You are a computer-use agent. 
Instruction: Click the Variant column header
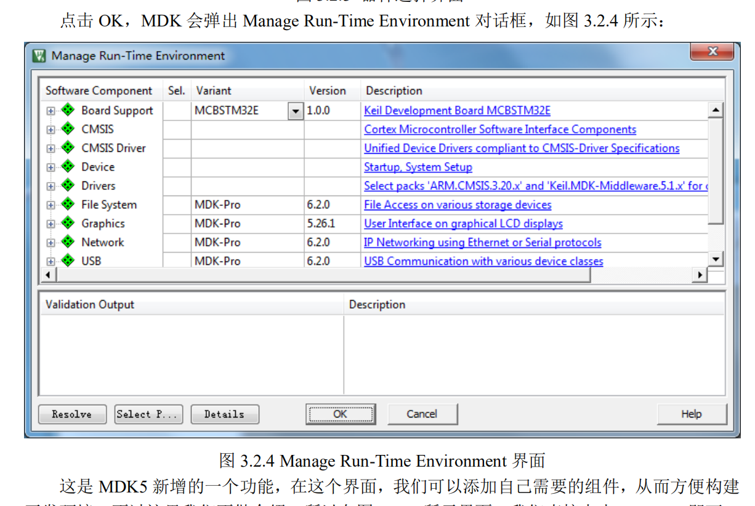tap(248, 91)
